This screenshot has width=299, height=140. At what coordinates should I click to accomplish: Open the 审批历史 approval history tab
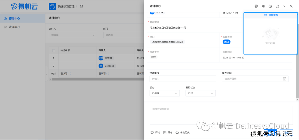tap(182, 132)
